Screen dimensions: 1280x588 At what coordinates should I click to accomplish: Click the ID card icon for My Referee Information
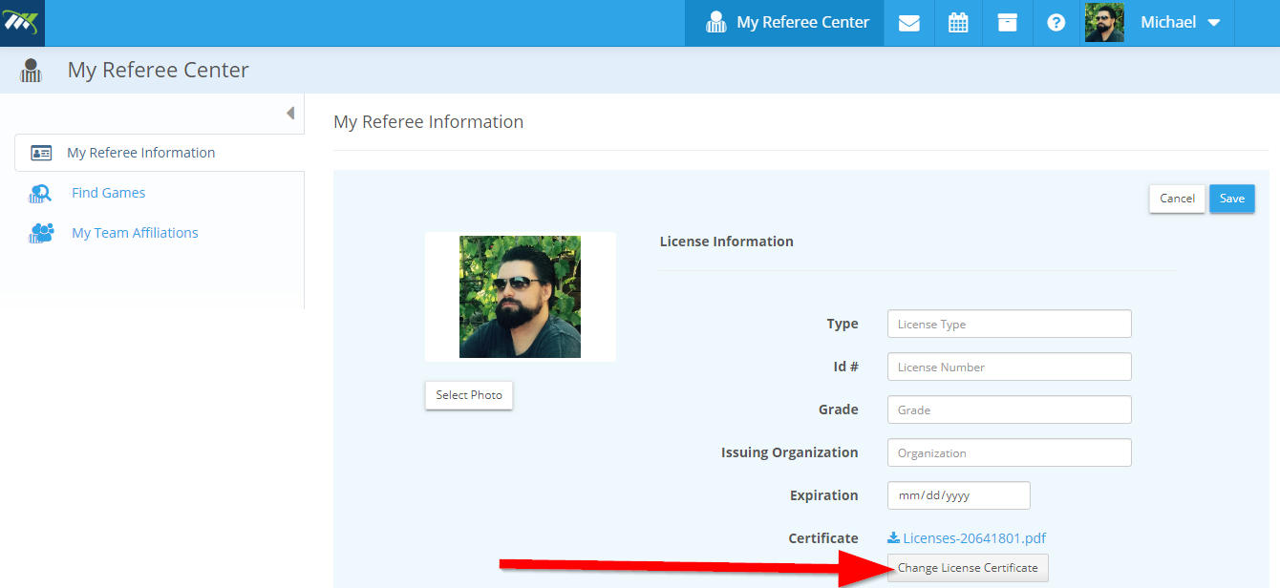(41, 153)
